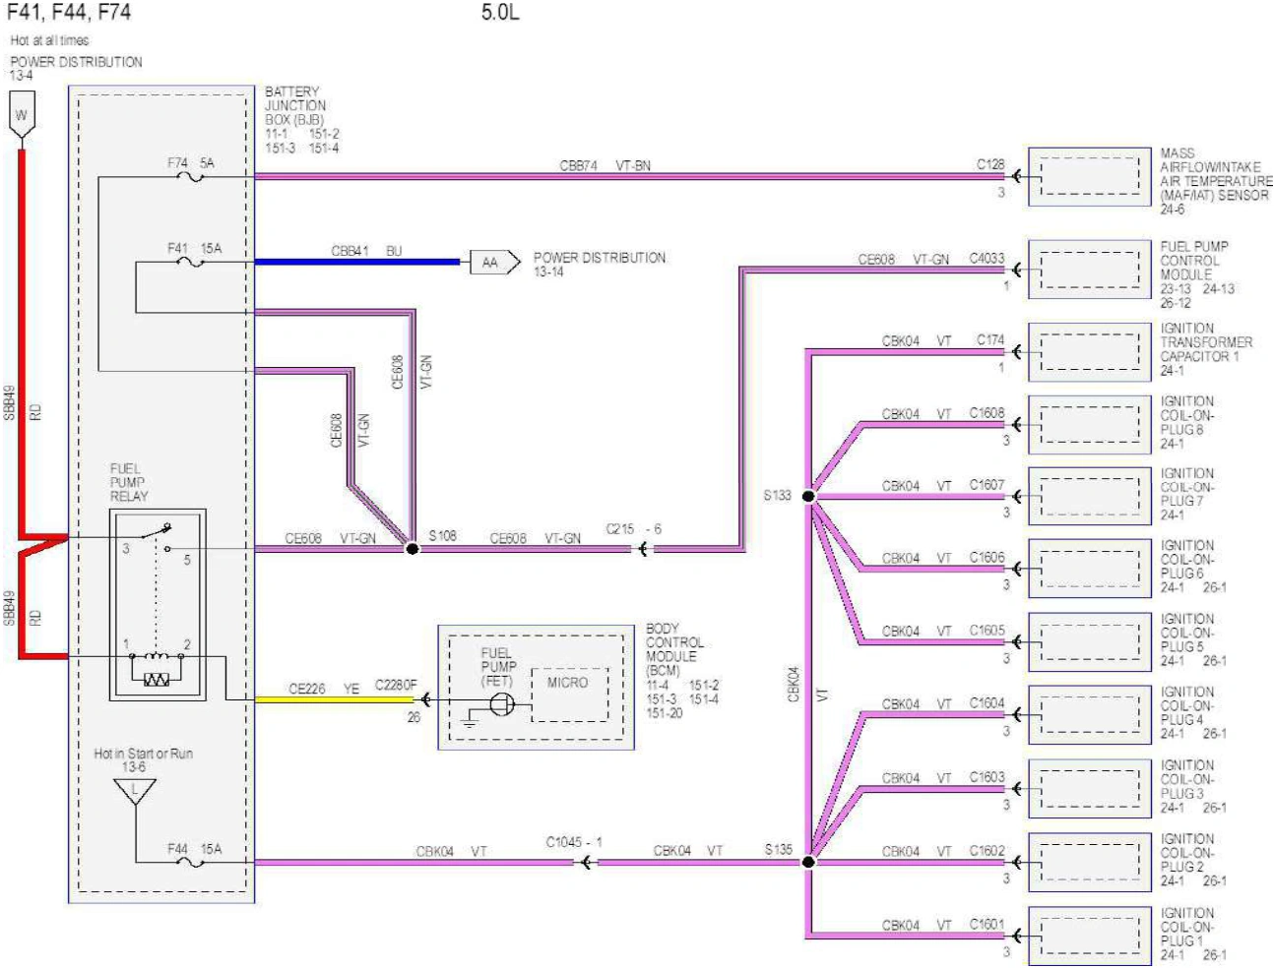Viewport: 1274px width, 968px height.
Task: Click the C1045 - 1 connector label
Action: (x=574, y=842)
